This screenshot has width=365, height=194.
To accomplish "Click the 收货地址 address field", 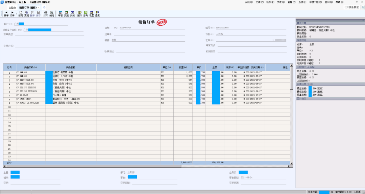I will coord(151,51).
